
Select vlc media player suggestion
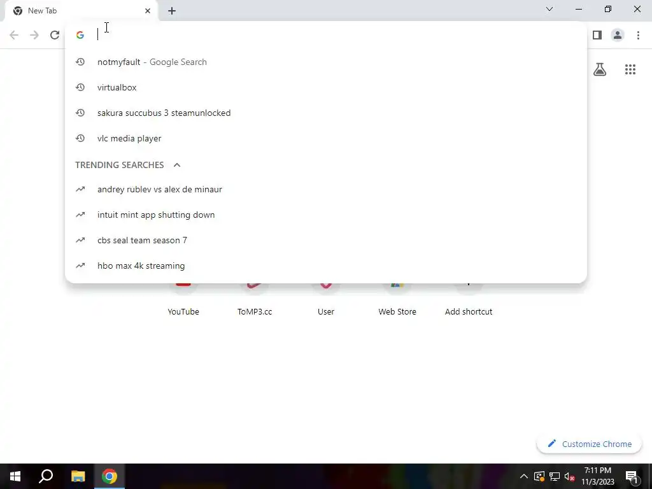pyautogui.click(x=325, y=138)
